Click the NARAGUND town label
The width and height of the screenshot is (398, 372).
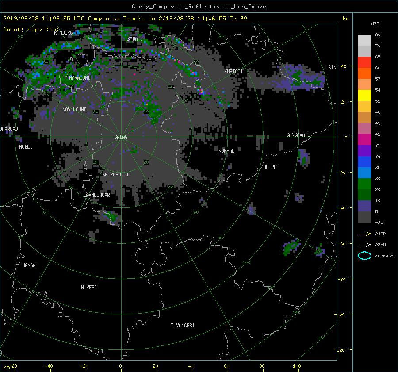(x=80, y=78)
